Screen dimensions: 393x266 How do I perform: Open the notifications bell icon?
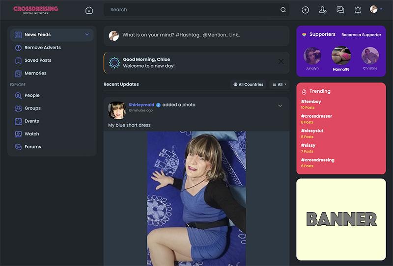(x=358, y=10)
